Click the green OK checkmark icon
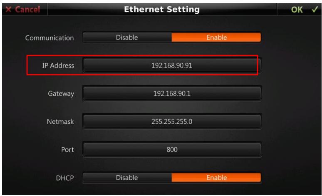The width and height of the screenshot is (322, 196). tap(315, 10)
